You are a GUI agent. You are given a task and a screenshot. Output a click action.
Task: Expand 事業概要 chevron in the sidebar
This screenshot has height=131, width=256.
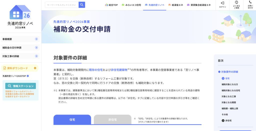click(x=36, y=39)
